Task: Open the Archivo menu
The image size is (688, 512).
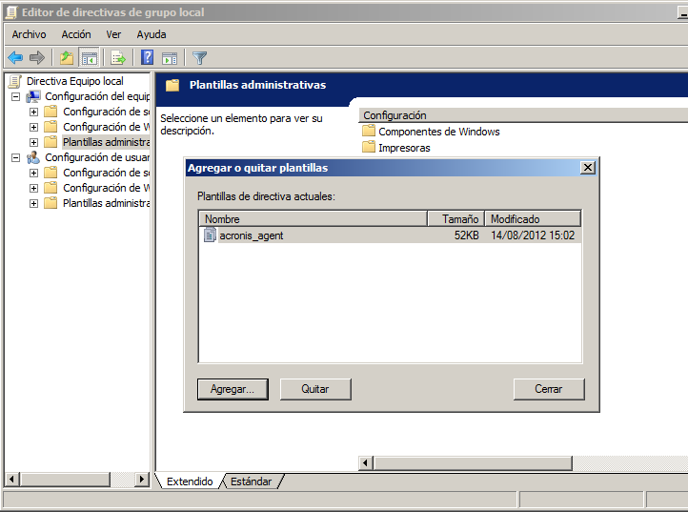Action: point(29,34)
